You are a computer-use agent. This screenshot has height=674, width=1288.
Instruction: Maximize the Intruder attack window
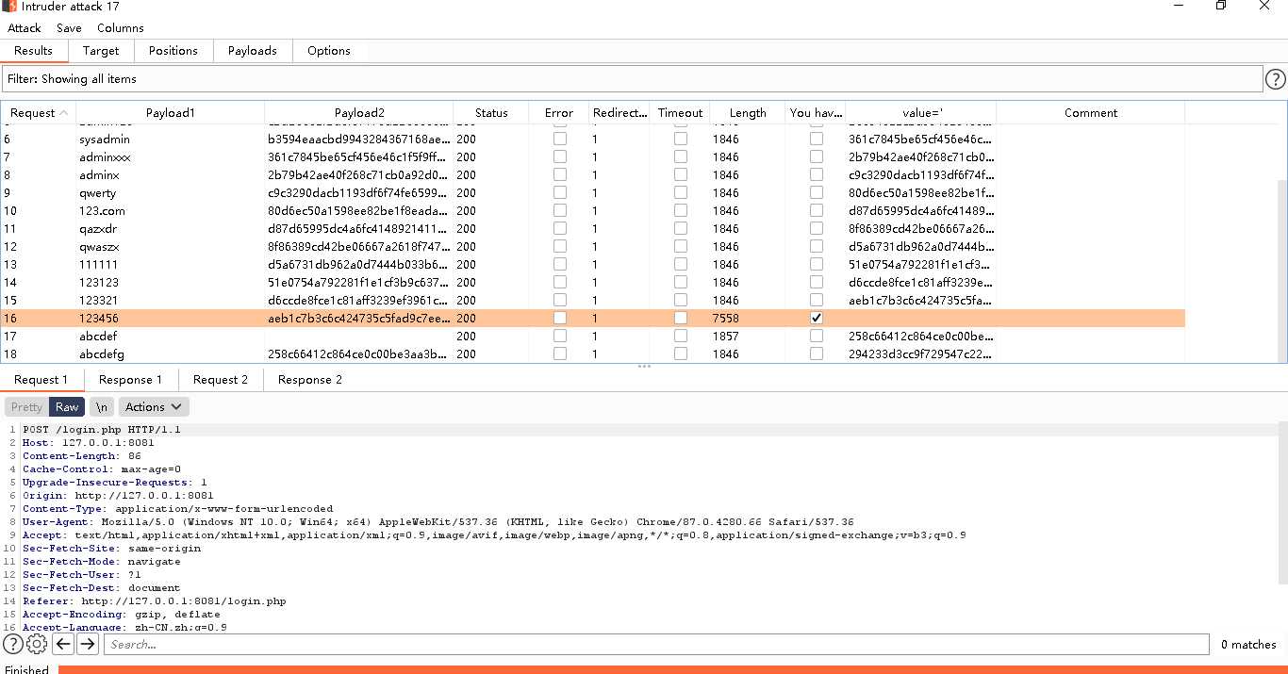[x=1221, y=6]
